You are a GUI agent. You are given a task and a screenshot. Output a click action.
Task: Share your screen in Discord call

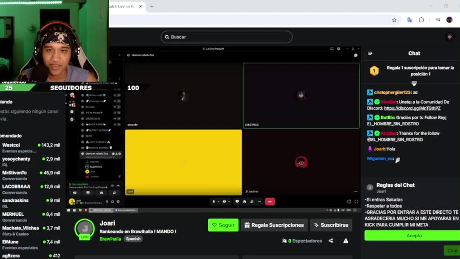[237, 201]
